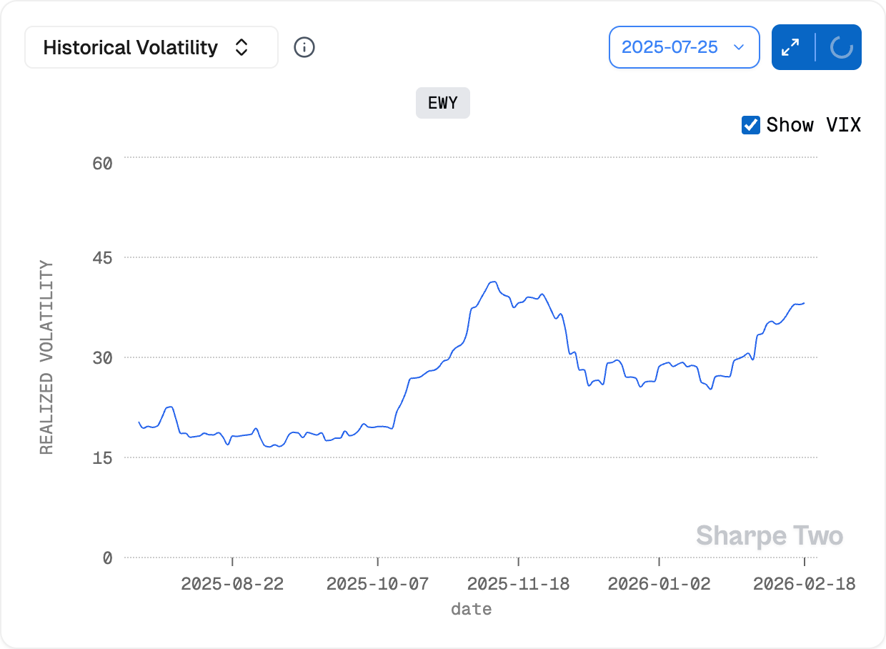Uncheck the Show VIX checkbox
886x649 pixels.
click(750, 125)
